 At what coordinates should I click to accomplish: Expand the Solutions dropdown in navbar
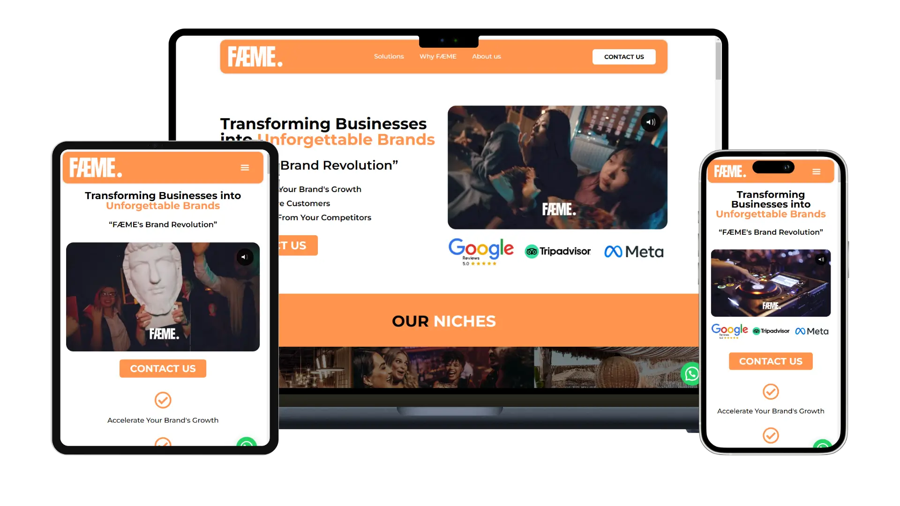(x=388, y=56)
